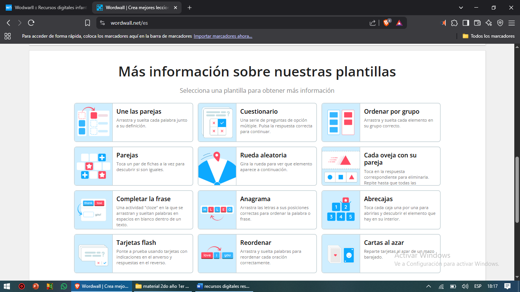Bookmark this page with the star icon
This screenshot has height=292, width=520.
88,22
